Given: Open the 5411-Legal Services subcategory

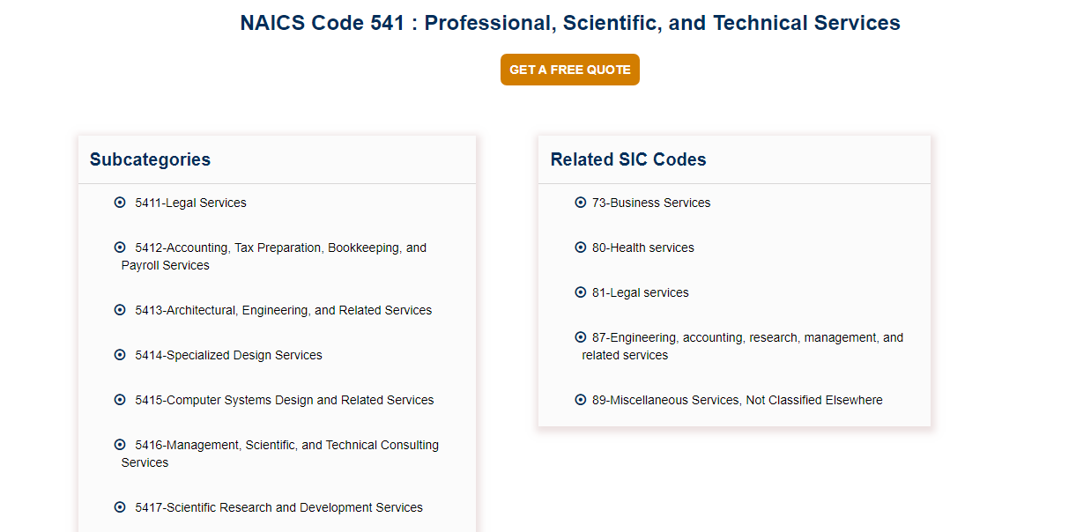Looking at the screenshot, I should tap(190, 203).
